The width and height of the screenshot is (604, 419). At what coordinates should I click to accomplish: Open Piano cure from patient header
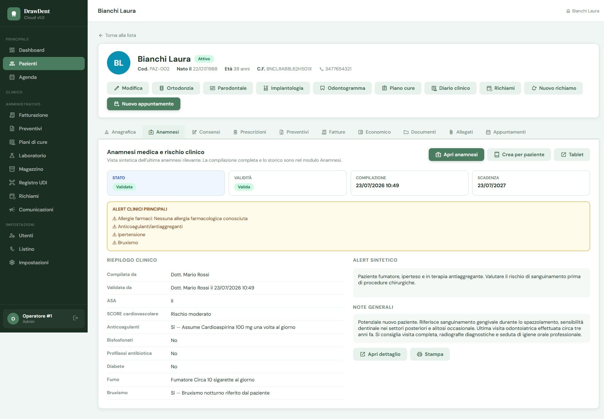[398, 88]
